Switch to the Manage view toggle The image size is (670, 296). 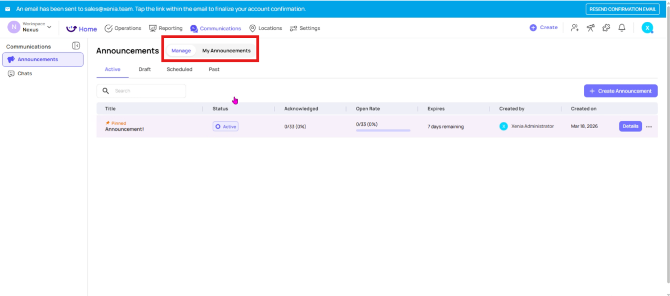click(181, 51)
